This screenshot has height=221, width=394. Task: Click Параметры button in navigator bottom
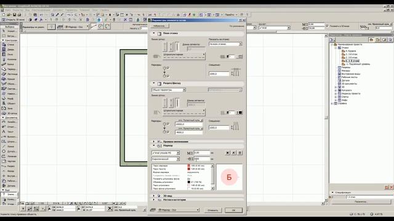coord(361,201)
